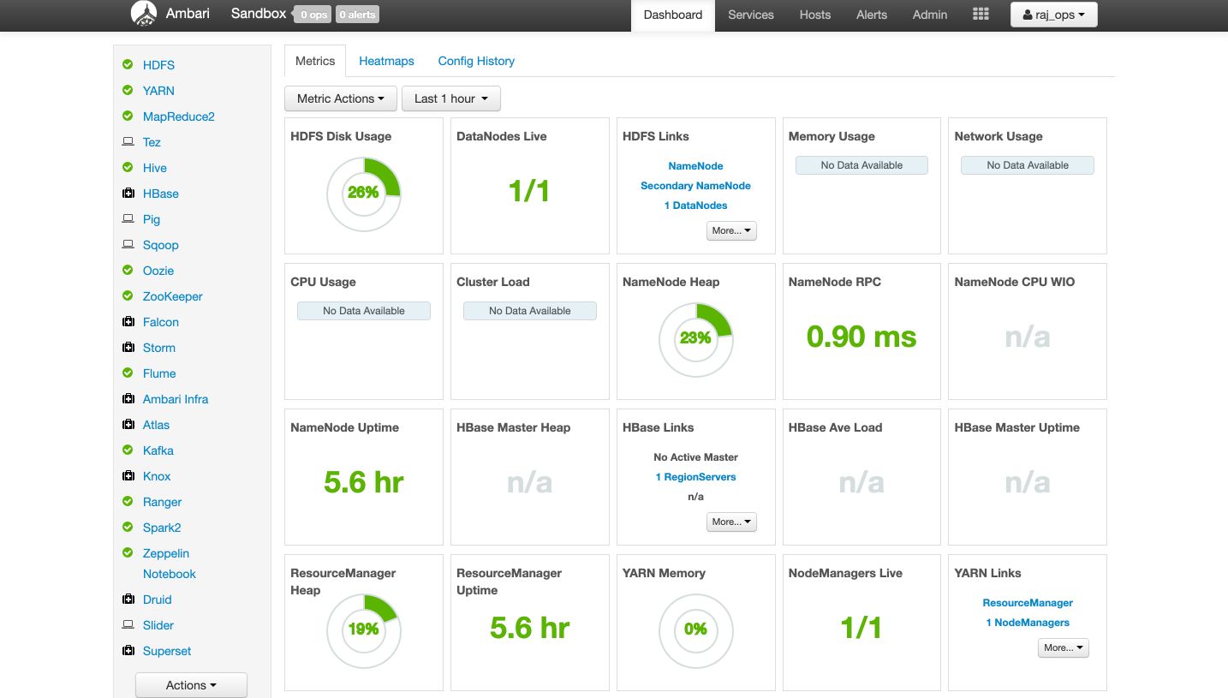This screenshot has width=1228, height=698.
Task: Click the HDFS Disk Usage gauge
Action: pos(364,194)
